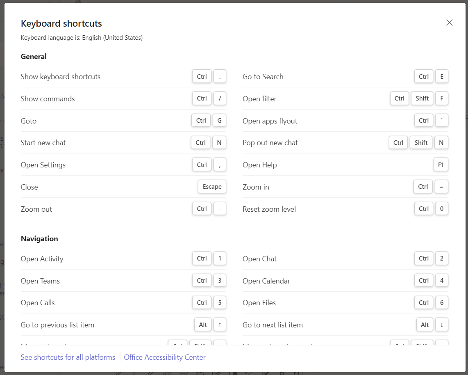This screenshot has width=468, height=375.
Task: Click the E key badge for Go to Search
Action: [441, 77]
